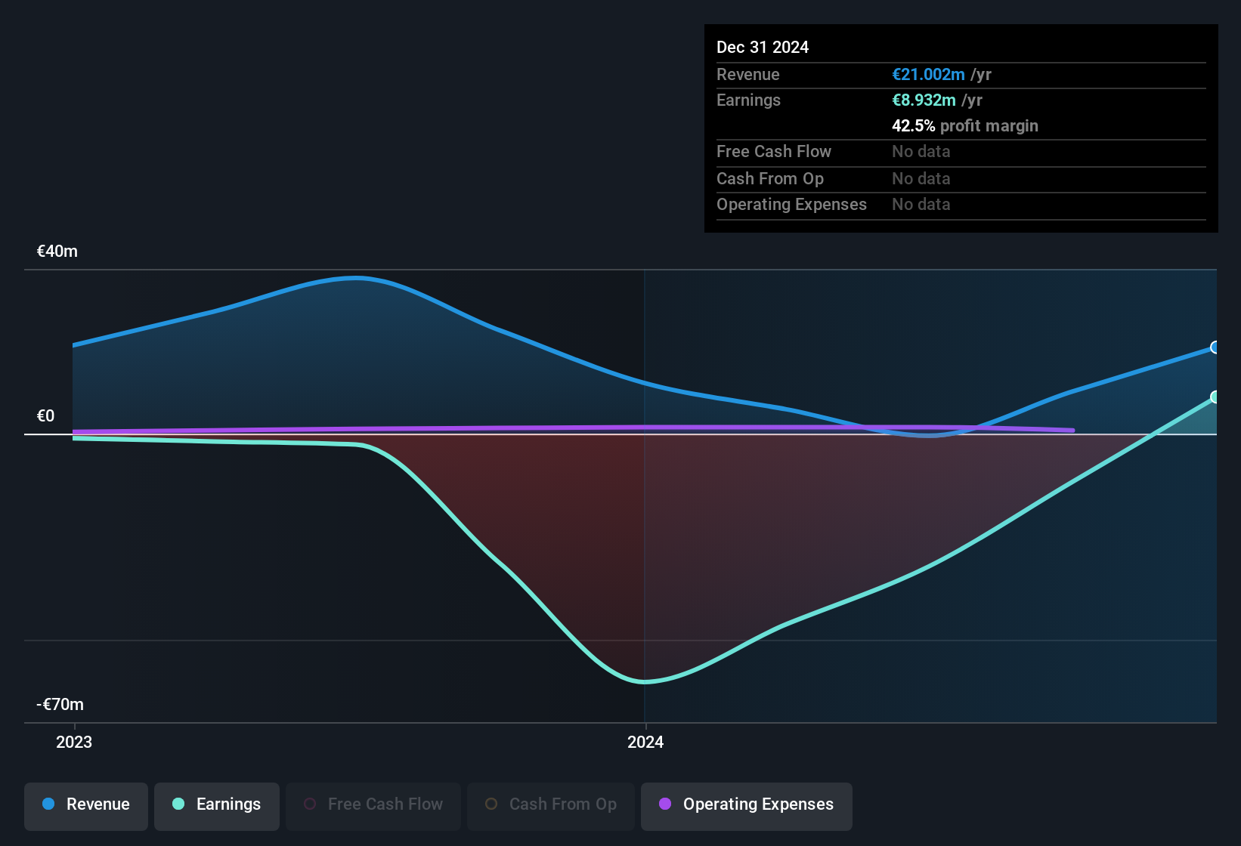The height and width of the screenshot is (846, 1241).
Task: Click the 2024 x-axis label
Action: (645, 743)
